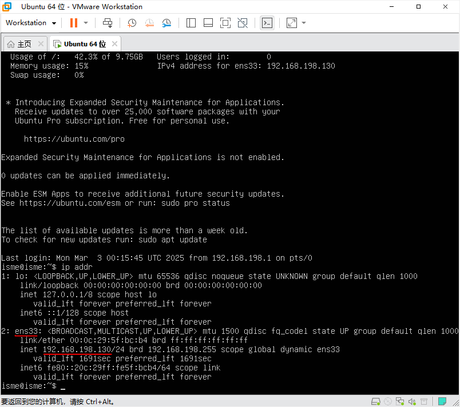This screenshot has height=407, width=460.
Task: Click the underlined ens33 interface name
Action: [26, 331]
